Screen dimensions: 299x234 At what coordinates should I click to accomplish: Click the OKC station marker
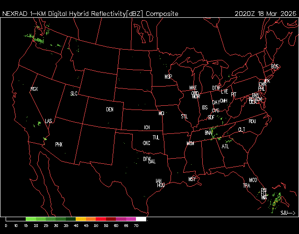(x=146, y=143)
